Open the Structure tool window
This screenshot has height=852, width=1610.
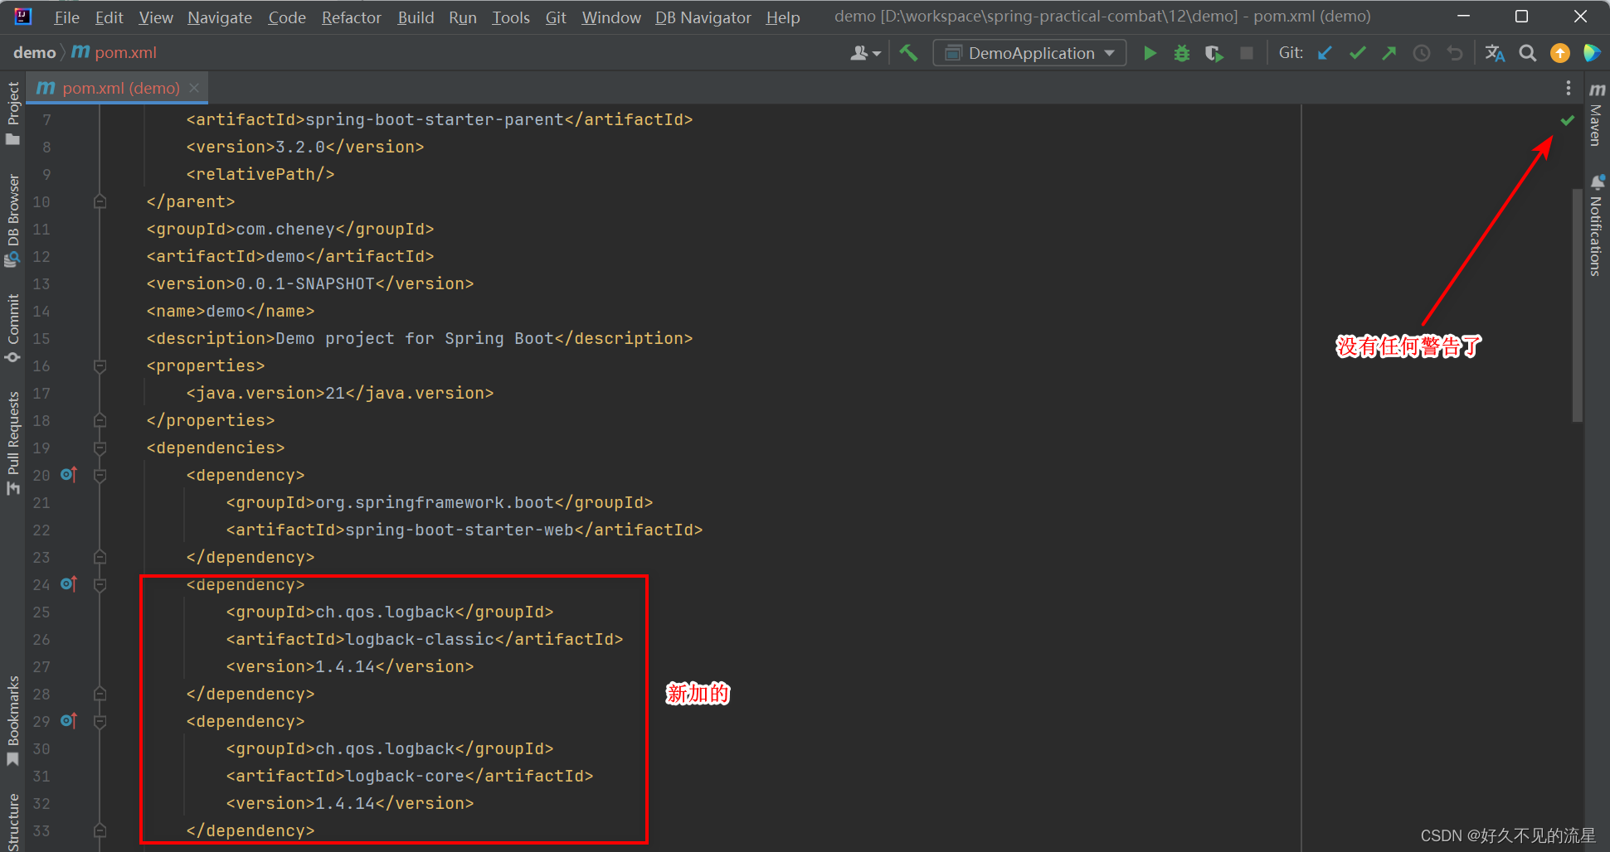click(12, 822)
